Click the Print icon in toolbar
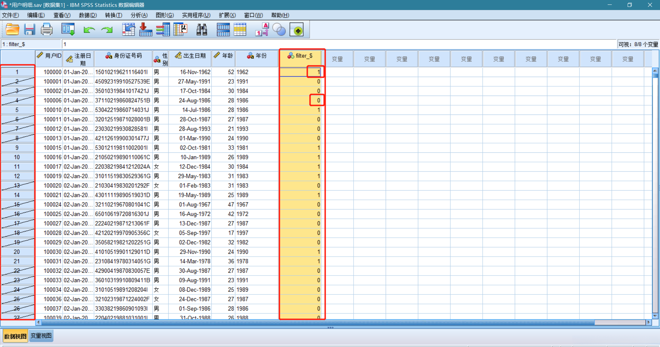660x347 pixels. [46, 30]
